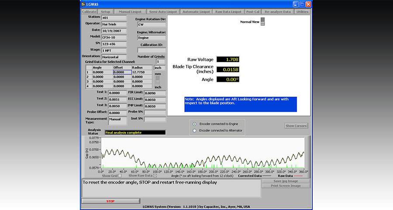The width and height of the screenshot is (393, 210).
Task: Enable the Show Grid checkbox
Action: click(120, 175)
